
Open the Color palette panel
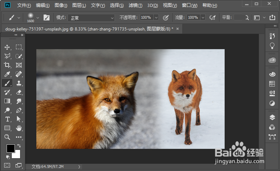click(x=272, y=74)
